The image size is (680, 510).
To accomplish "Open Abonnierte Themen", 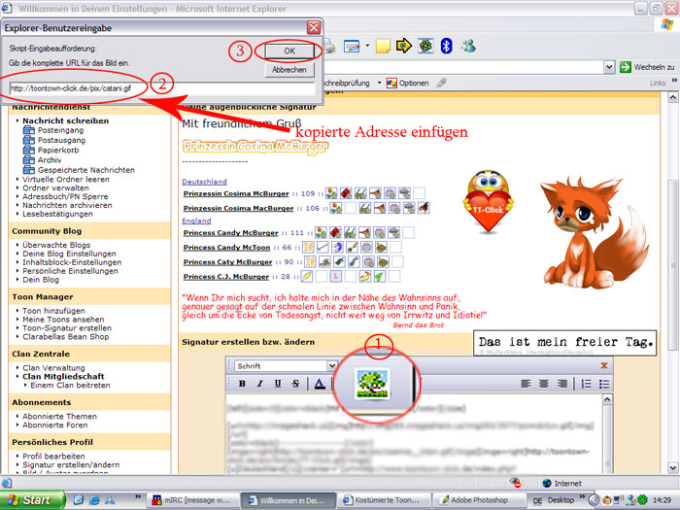I will coord(60,417).
